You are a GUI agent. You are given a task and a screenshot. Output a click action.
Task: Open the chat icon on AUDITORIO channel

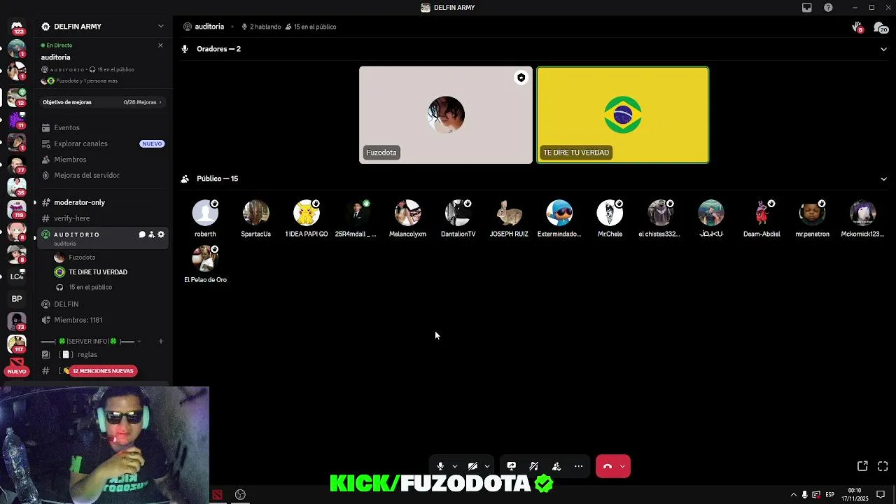142,234
